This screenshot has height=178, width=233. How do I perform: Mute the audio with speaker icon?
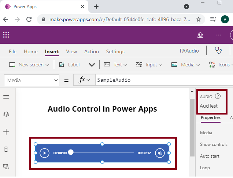[x=160, y=153]
